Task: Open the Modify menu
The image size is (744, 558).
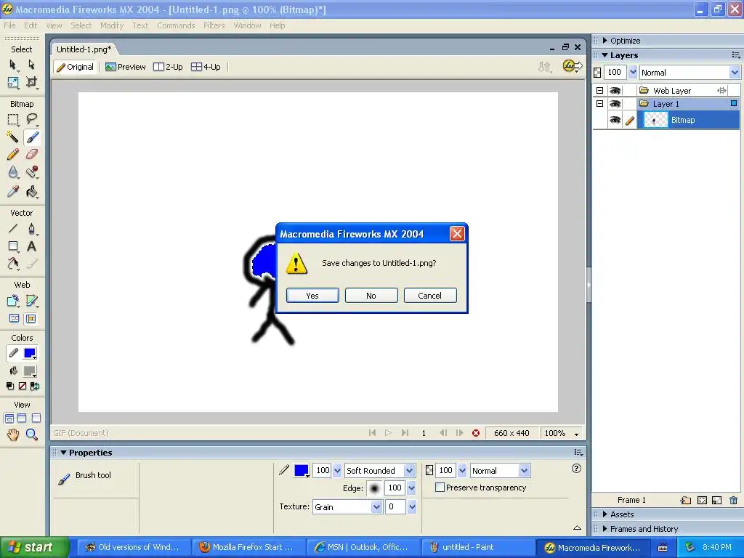Action: [112, 25]
